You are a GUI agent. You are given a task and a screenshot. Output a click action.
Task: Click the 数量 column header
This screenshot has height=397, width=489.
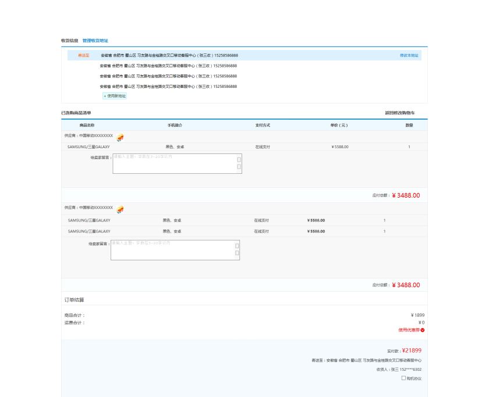coord(409,125)
